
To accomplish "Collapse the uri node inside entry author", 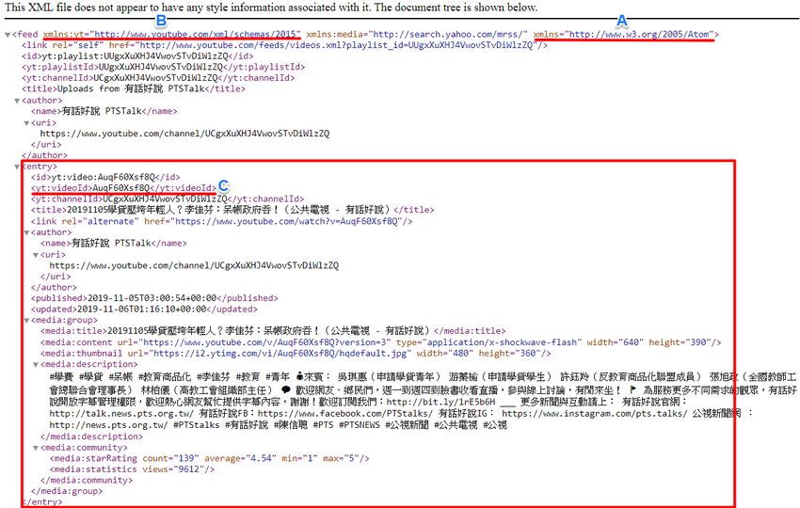I will pos(36,255).
